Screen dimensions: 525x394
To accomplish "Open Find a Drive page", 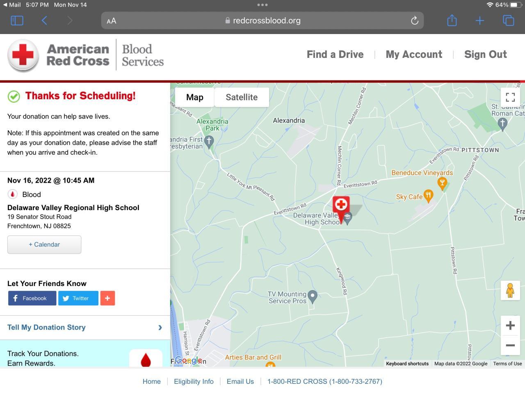I will [335, 55].
